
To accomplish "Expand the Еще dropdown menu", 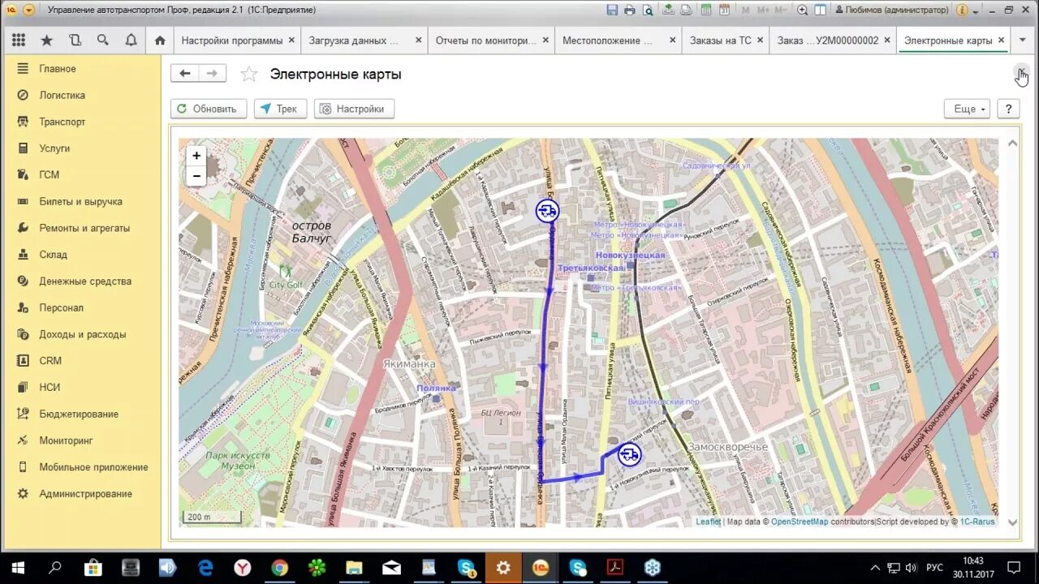I will coord(967,109).
